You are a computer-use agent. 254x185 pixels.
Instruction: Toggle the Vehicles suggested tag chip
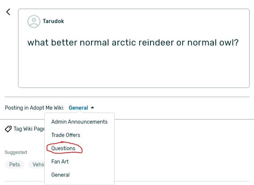tap(37, 164)
